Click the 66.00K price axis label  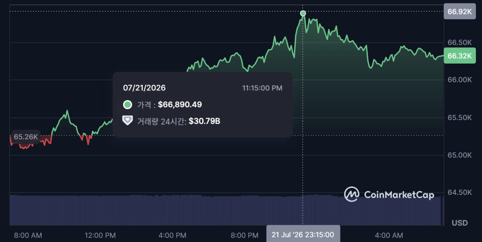point(459,80)
